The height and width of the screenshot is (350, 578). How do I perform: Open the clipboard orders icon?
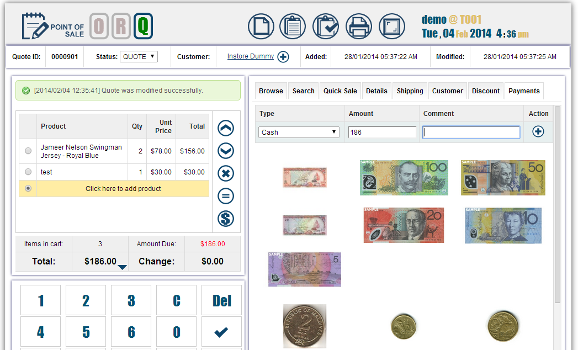click(293, 26)
